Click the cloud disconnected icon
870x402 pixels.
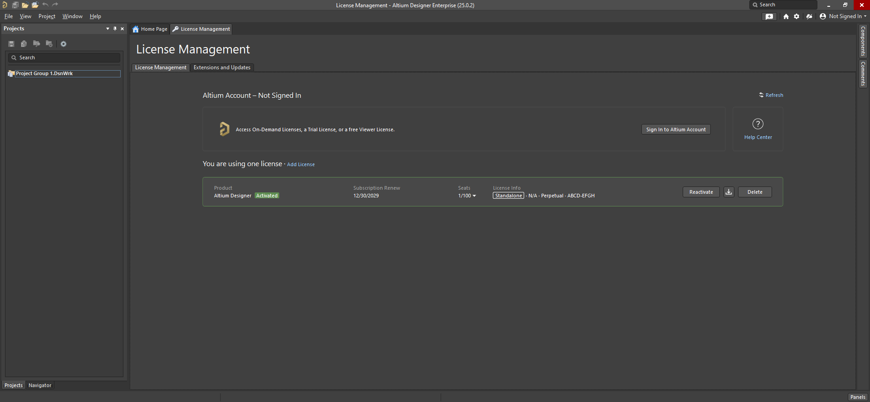tap(809, 16)
